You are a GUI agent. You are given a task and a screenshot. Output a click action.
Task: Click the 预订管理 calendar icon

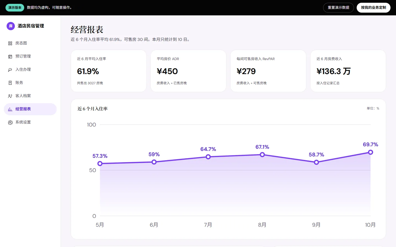click(x=10, y=57)
